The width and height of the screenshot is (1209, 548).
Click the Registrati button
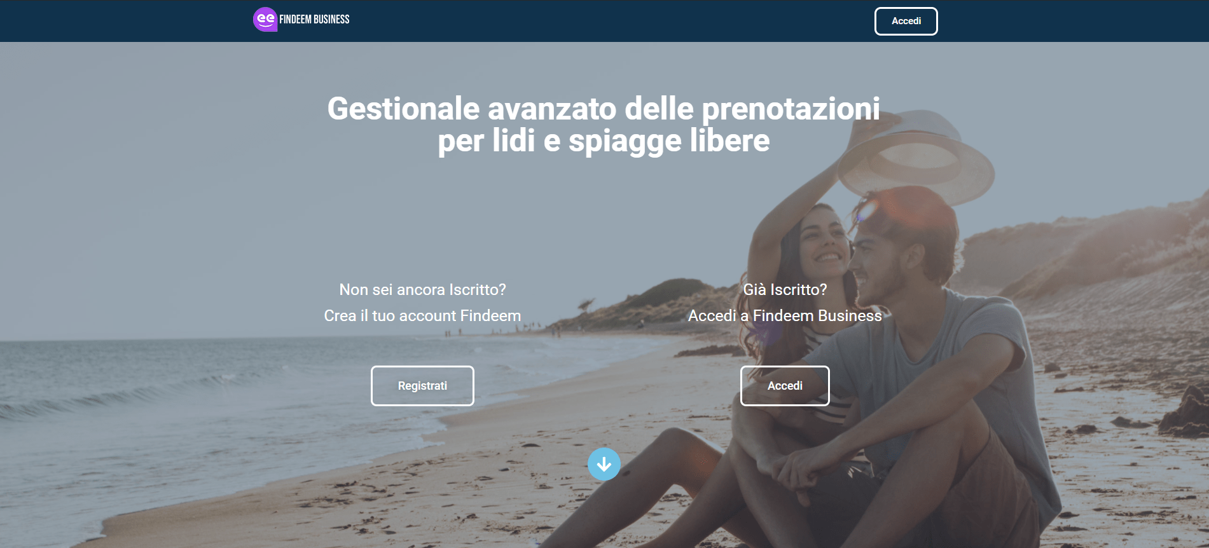pos(422,386)
